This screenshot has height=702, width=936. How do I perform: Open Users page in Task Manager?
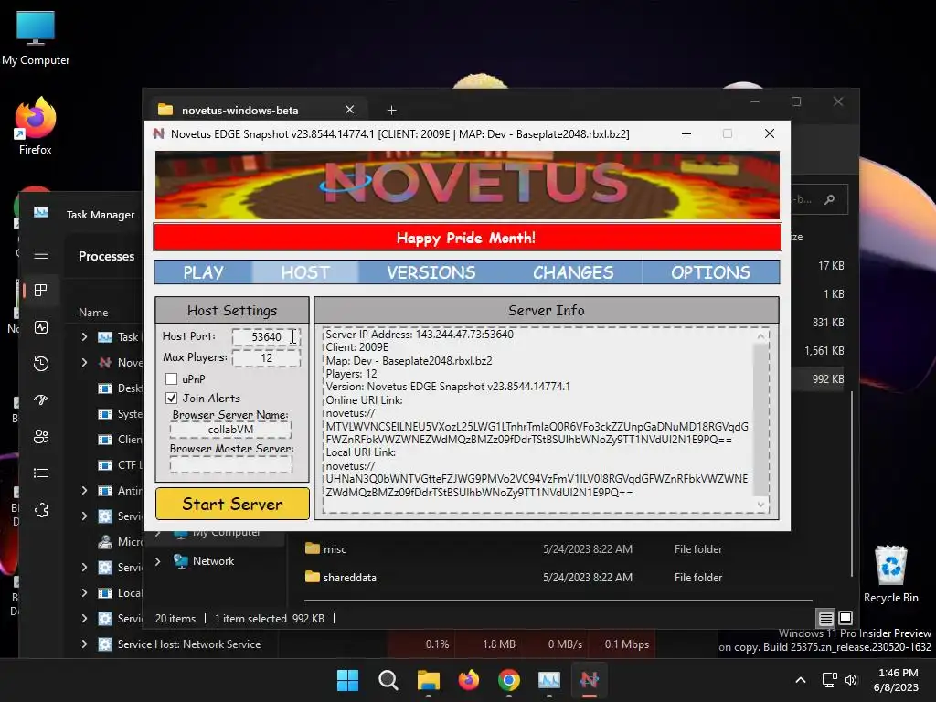[41, 436]
